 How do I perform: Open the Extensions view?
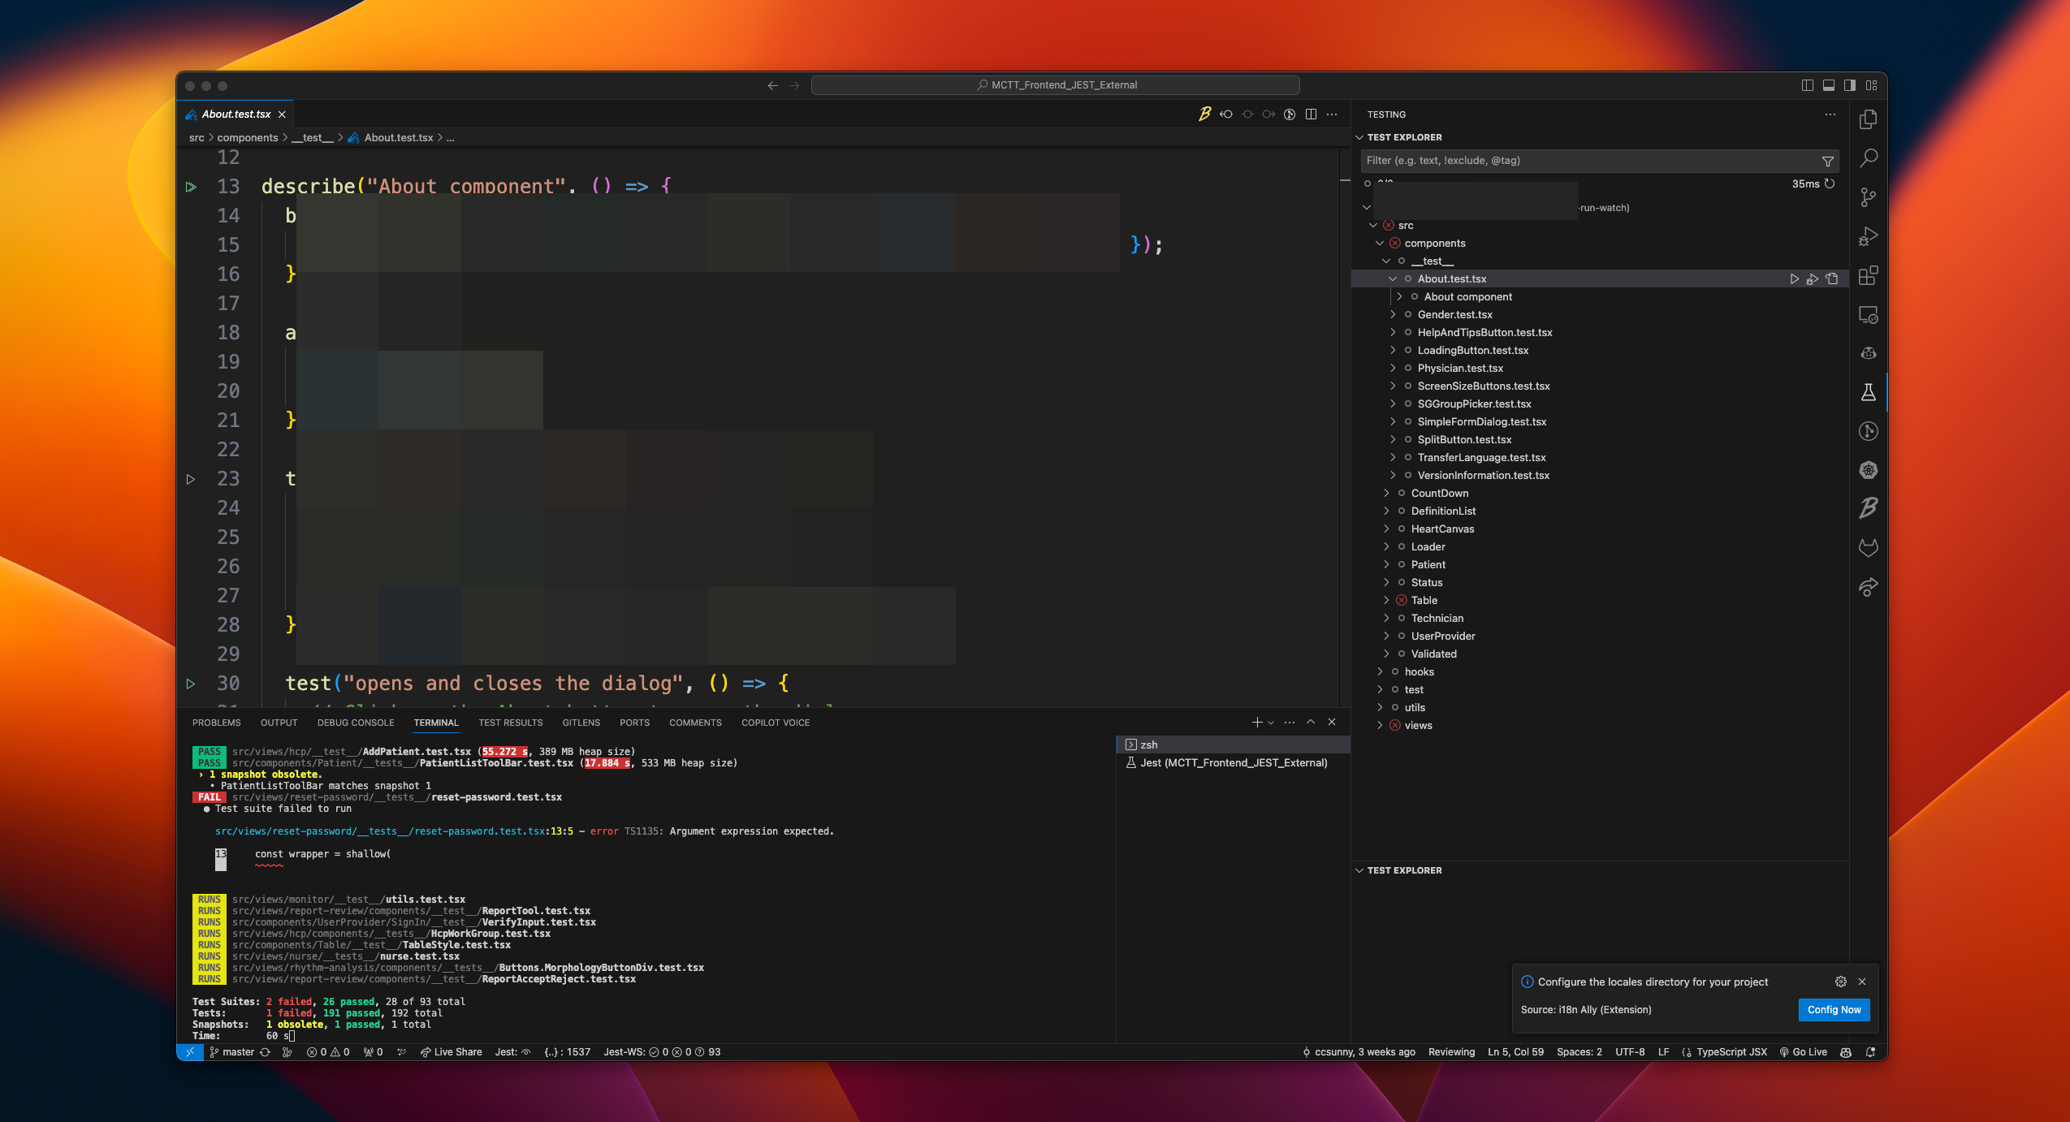pos(1868,275)
